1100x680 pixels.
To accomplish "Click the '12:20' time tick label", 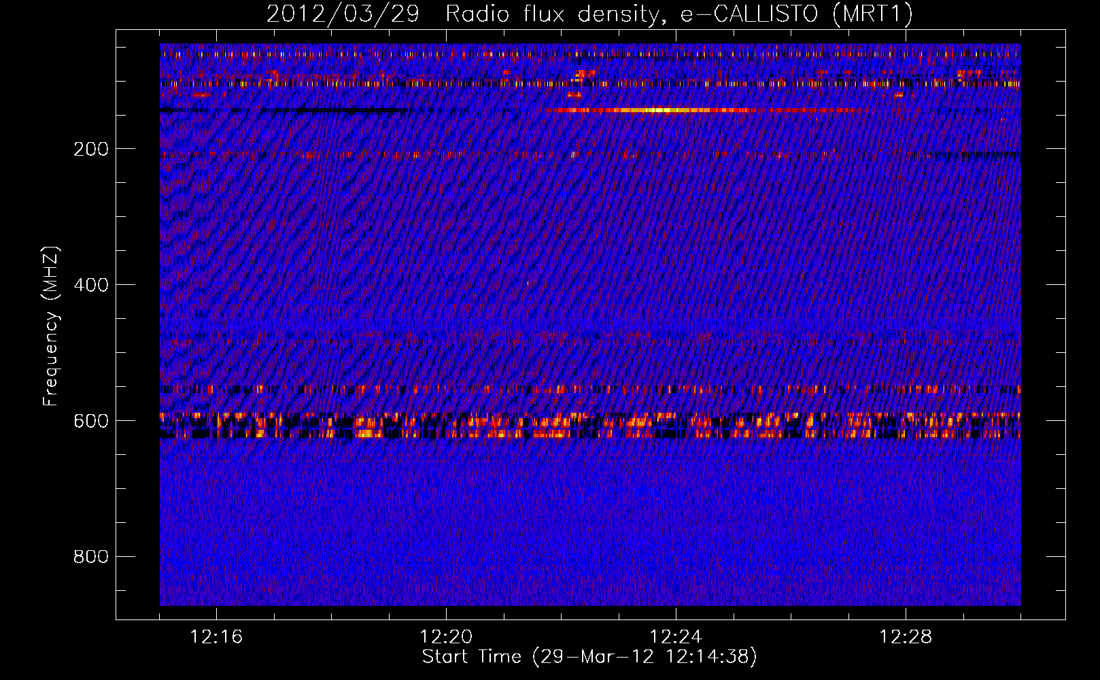I will [x=446, y=637].
